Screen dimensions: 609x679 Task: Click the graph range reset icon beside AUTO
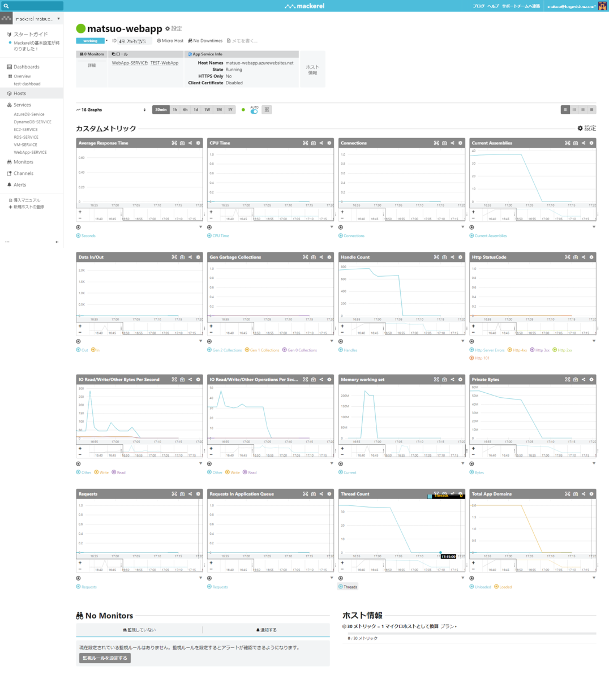point(267,110)
